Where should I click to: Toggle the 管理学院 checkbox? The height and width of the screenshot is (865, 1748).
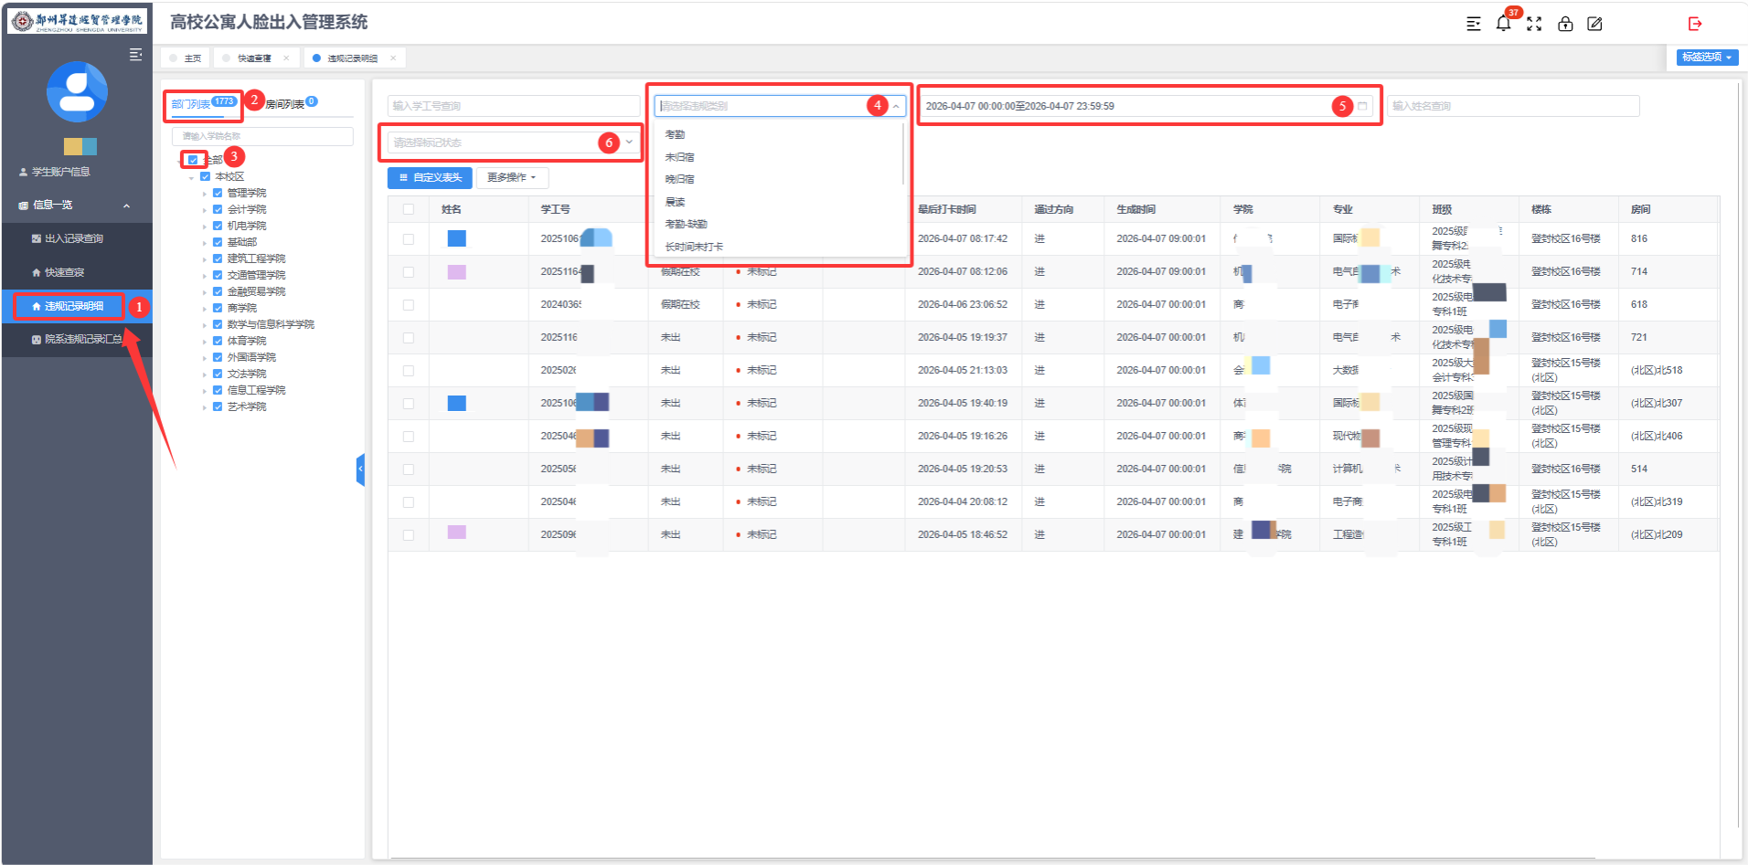coord(218,193)
